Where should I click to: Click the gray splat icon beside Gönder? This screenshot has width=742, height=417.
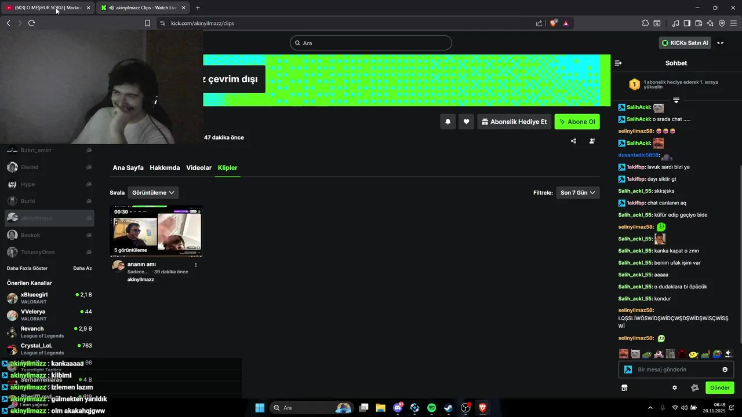695,387
